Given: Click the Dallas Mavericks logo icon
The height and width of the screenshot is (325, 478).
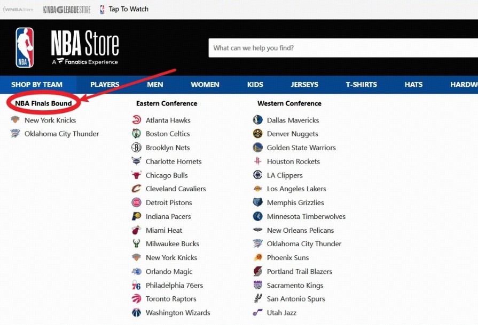Looking at the screenshot, I should pyautogui.click(x=257, y=120).
